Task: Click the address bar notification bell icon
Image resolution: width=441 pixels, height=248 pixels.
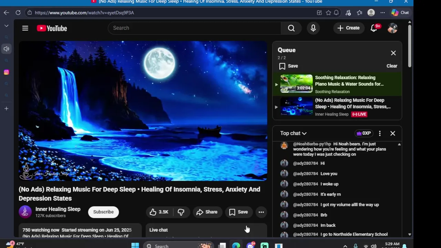Action: (x=336, y=12)
